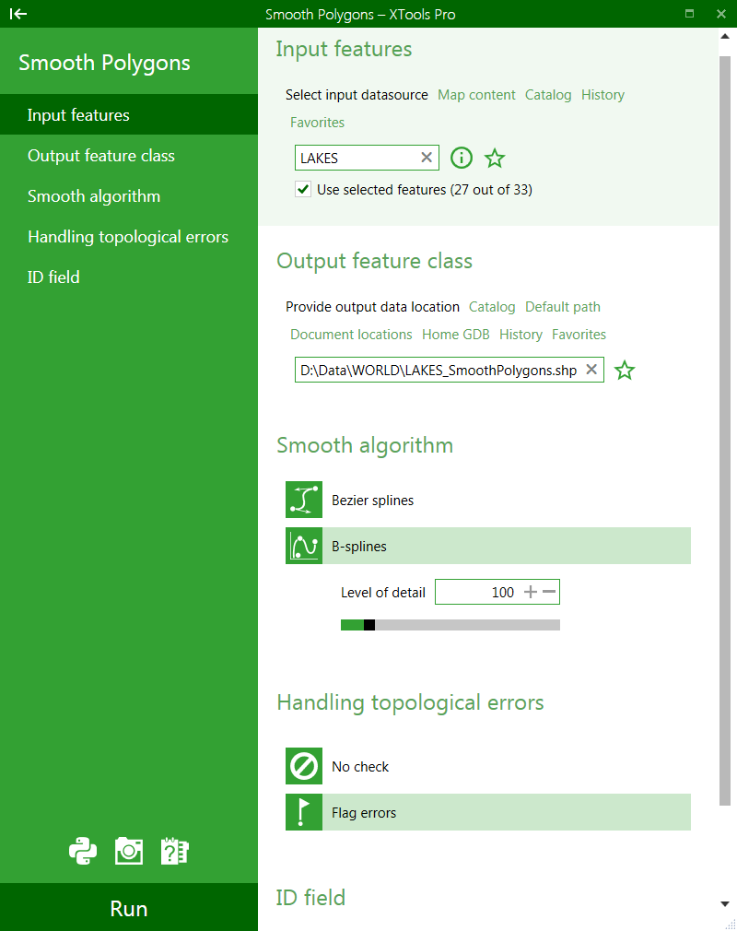Add LAKES input to favorites with its star icon
The height and width of the screenshot is (931, 737).
495,158
